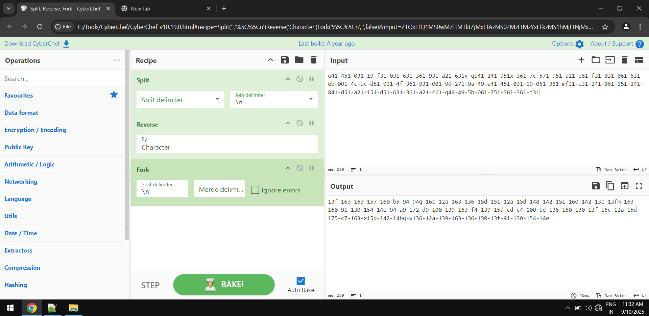649x316 pixels.
Task: Expand the Public Key category
Action: [x=63, y=147]
